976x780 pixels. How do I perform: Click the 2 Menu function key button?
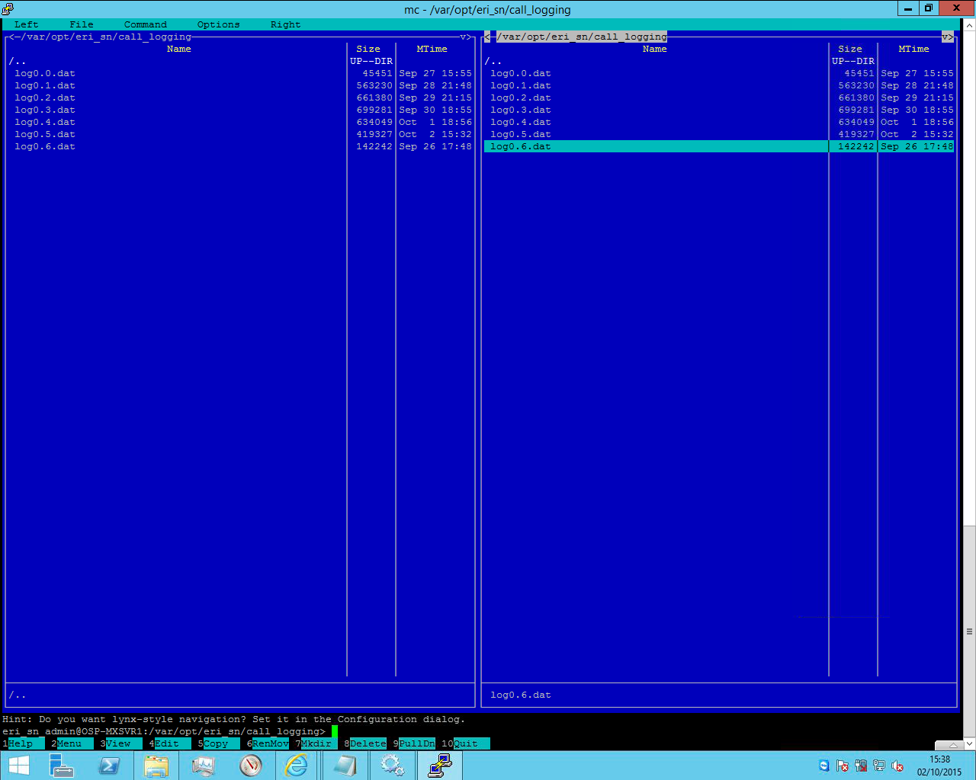pyautogui.click(x=72, y=743)
